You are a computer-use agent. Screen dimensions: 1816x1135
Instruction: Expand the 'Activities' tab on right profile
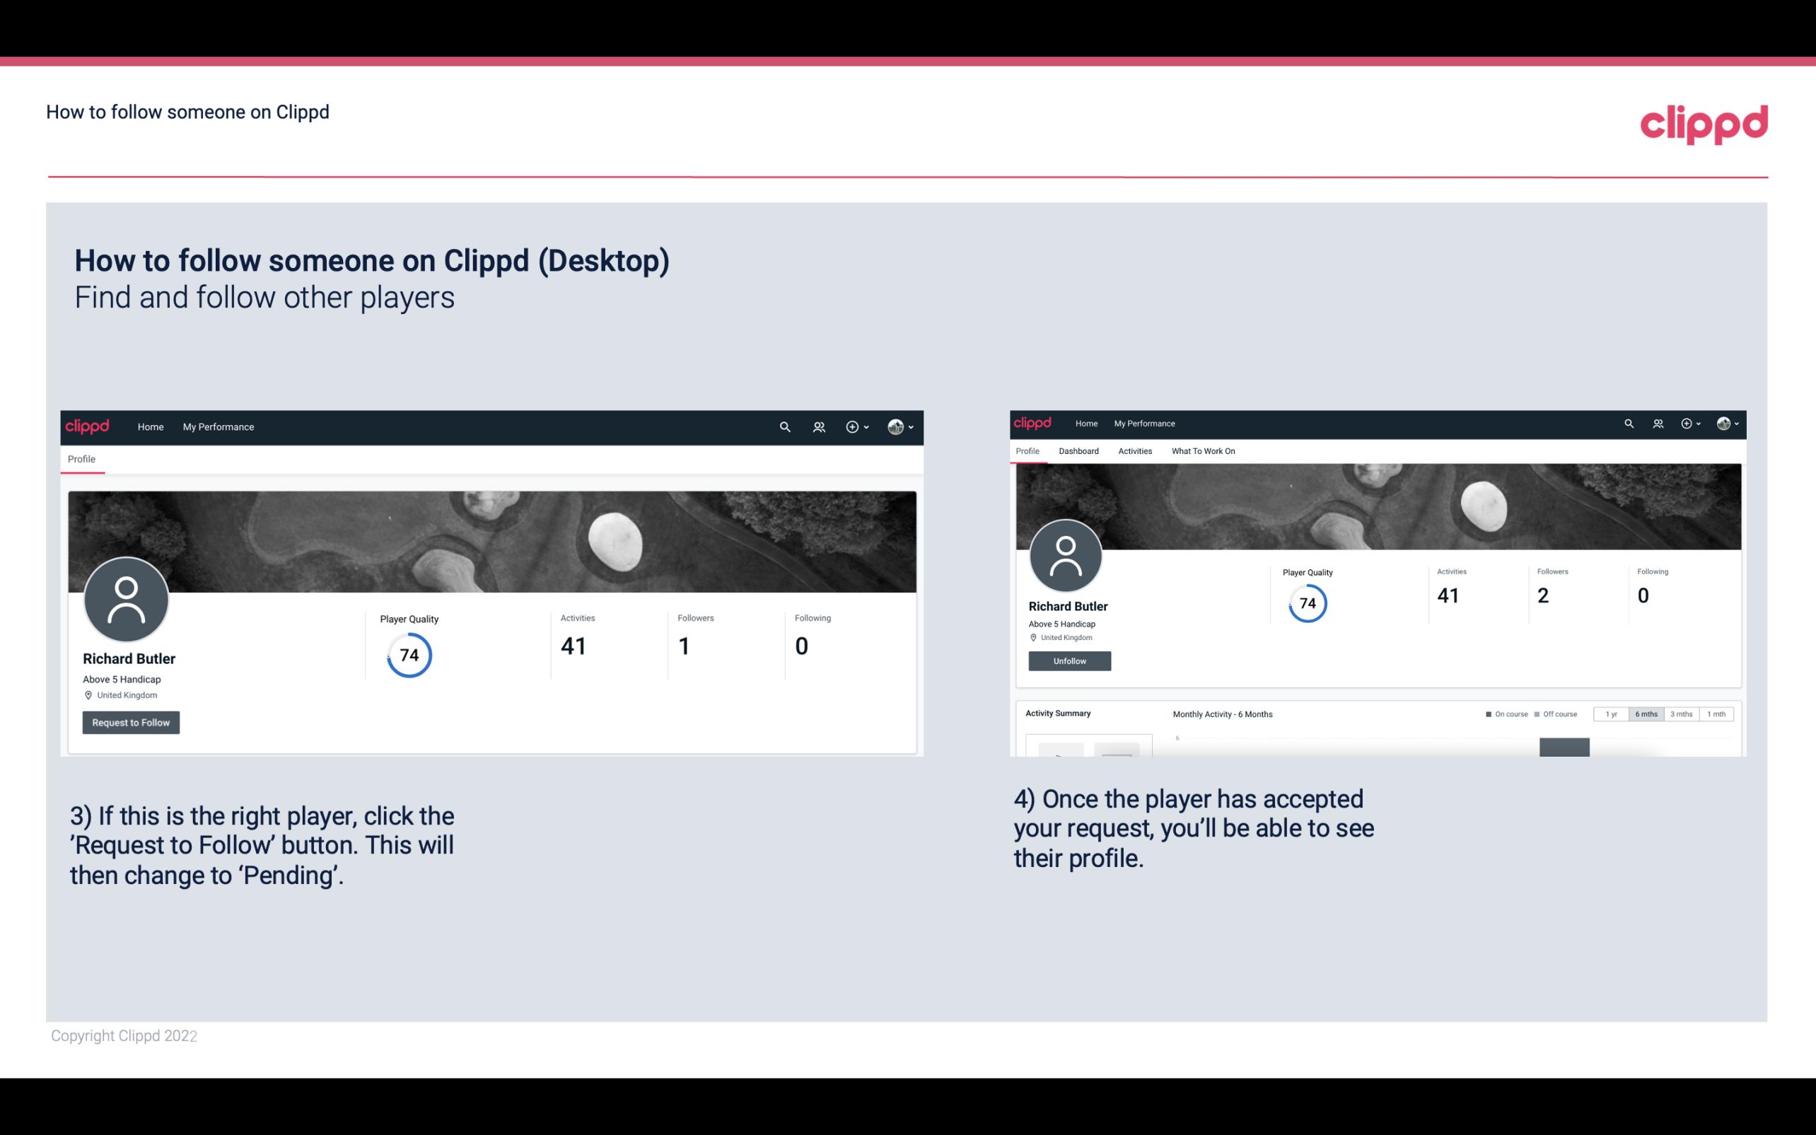(x=1132, y=451)
